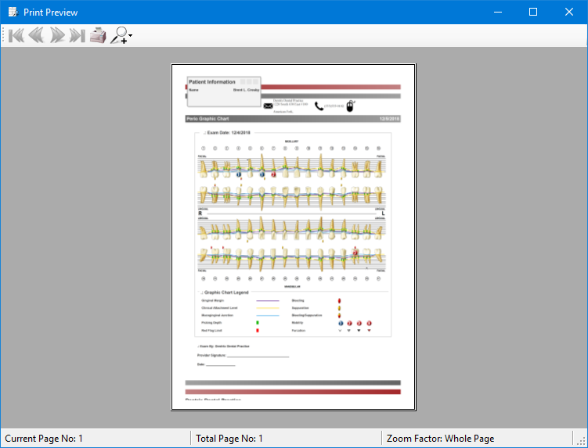Jump to the last page
The height and width of the screenshot is (448, 588).
coord(77,35)
